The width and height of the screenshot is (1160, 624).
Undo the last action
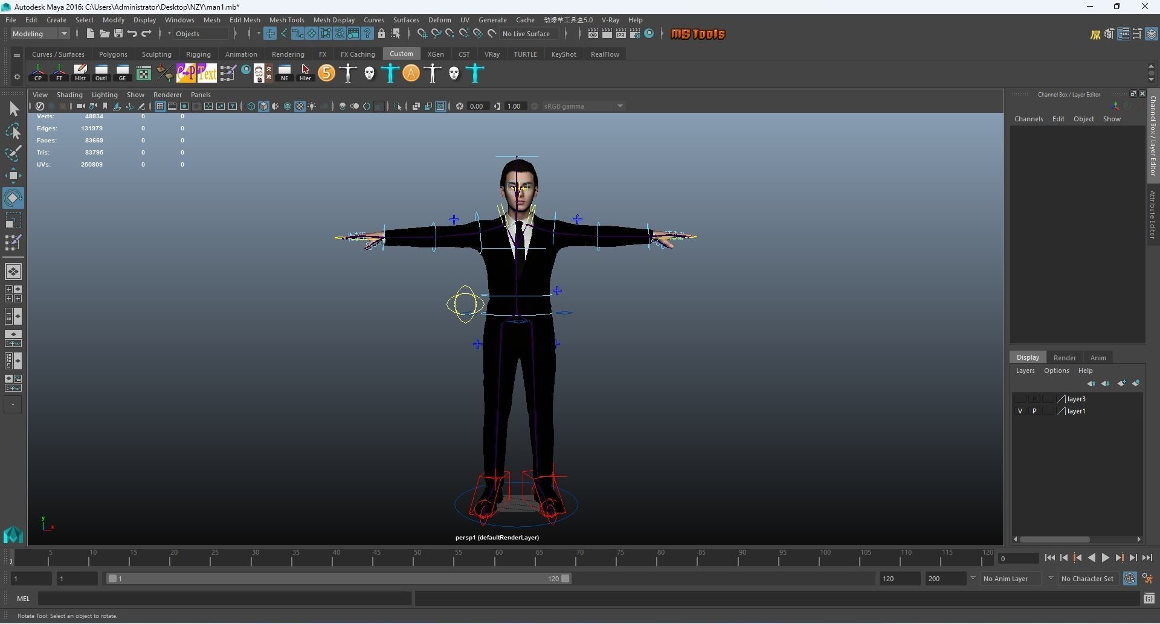click(x=132, y=34)
